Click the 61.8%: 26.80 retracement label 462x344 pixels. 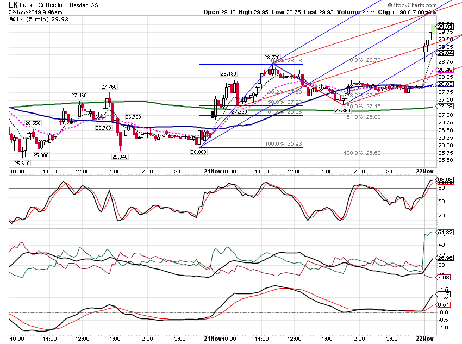click(363, 117)
